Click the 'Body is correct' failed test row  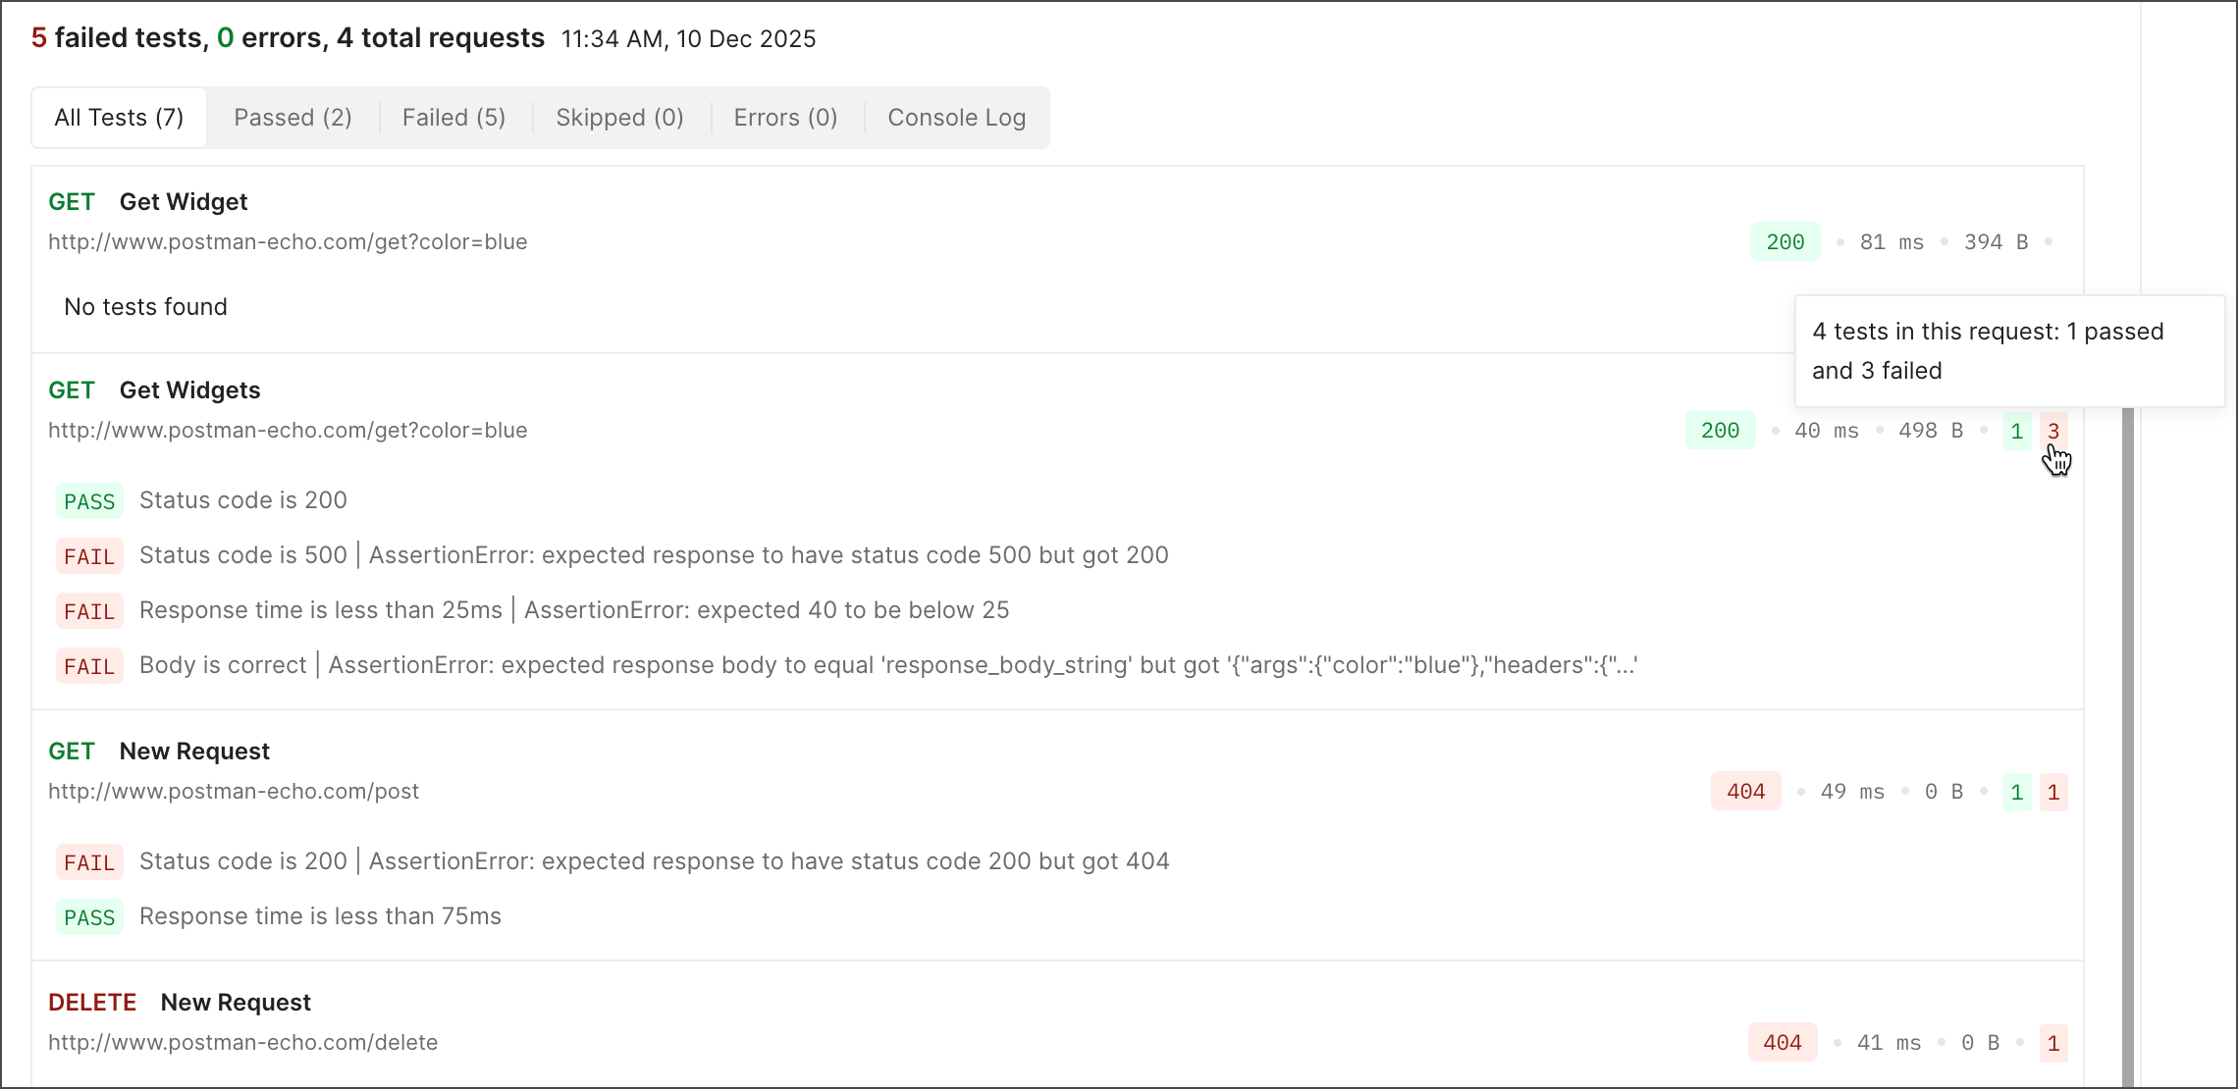pos(222,665)
